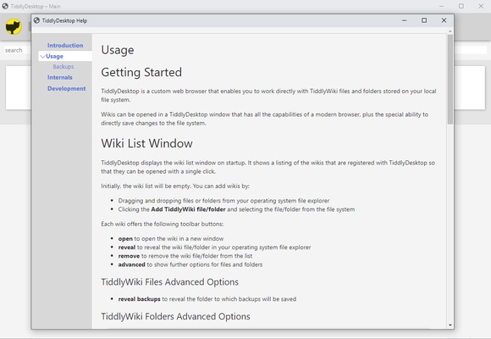Screen dimensions: 491x339
Task: Click the 'Wiki List Window' heading
Action: (146, 143)
